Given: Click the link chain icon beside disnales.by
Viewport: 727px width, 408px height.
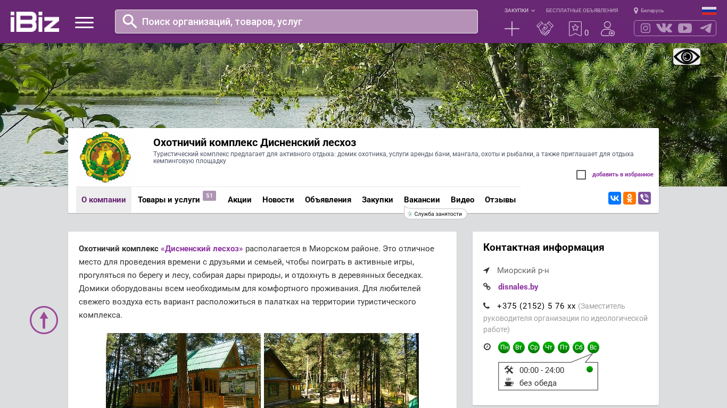Looking at the screenshot, I should coord(486,287).
